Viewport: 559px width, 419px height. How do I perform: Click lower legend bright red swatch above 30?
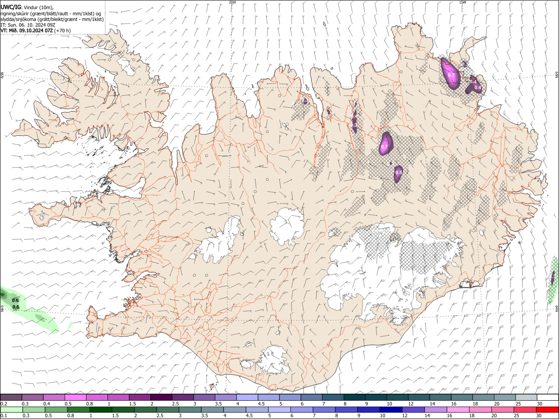(547, 409)
